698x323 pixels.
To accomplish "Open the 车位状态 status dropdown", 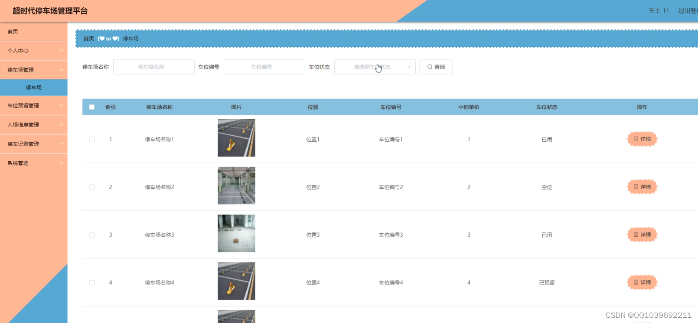I will pyautogui.click(x=375, y=67).
